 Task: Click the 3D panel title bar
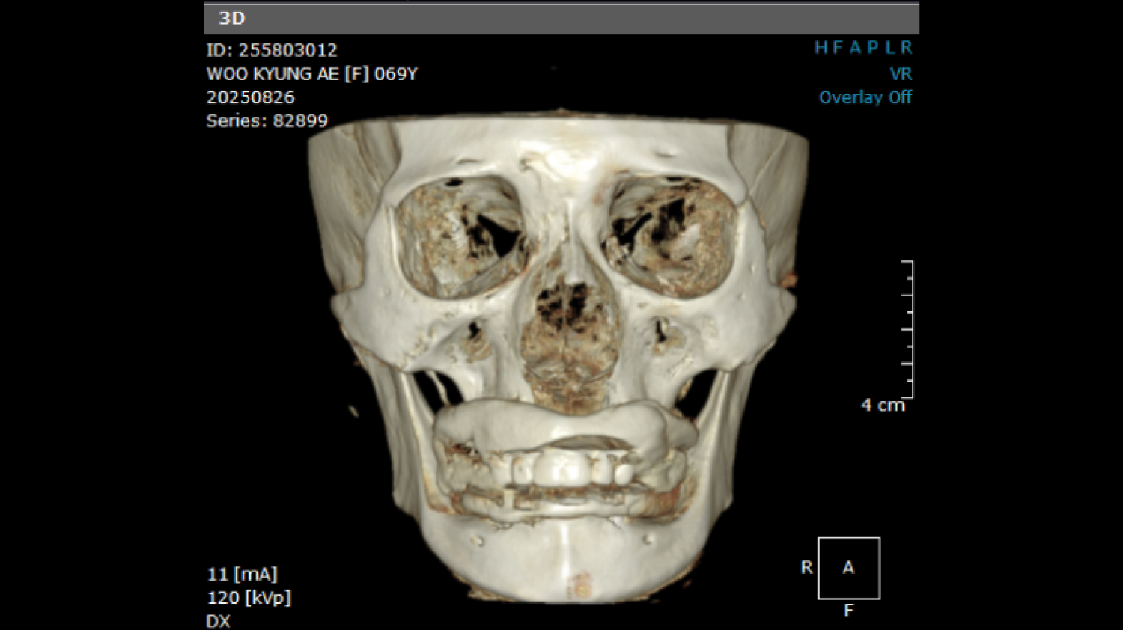[561, 19]
